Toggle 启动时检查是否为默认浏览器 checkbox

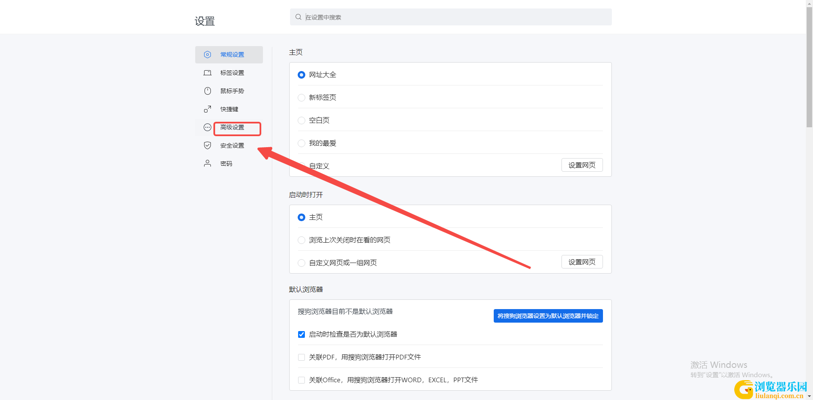tap(301, 334)
